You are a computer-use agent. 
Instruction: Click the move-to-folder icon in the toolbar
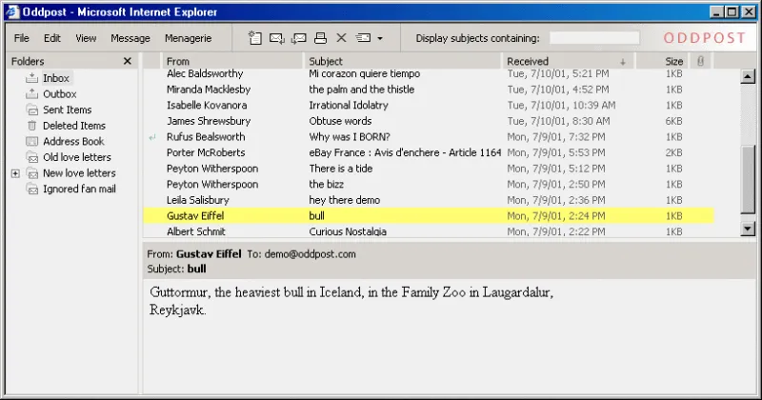(363, 38)
